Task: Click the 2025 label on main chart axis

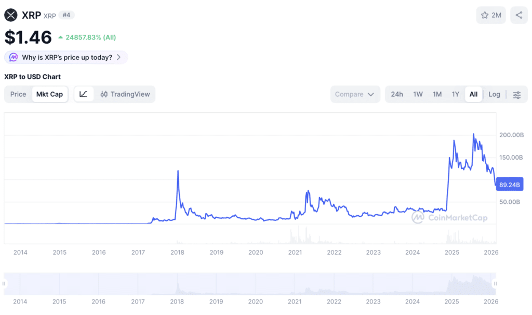Action: [x=452, y=252]
